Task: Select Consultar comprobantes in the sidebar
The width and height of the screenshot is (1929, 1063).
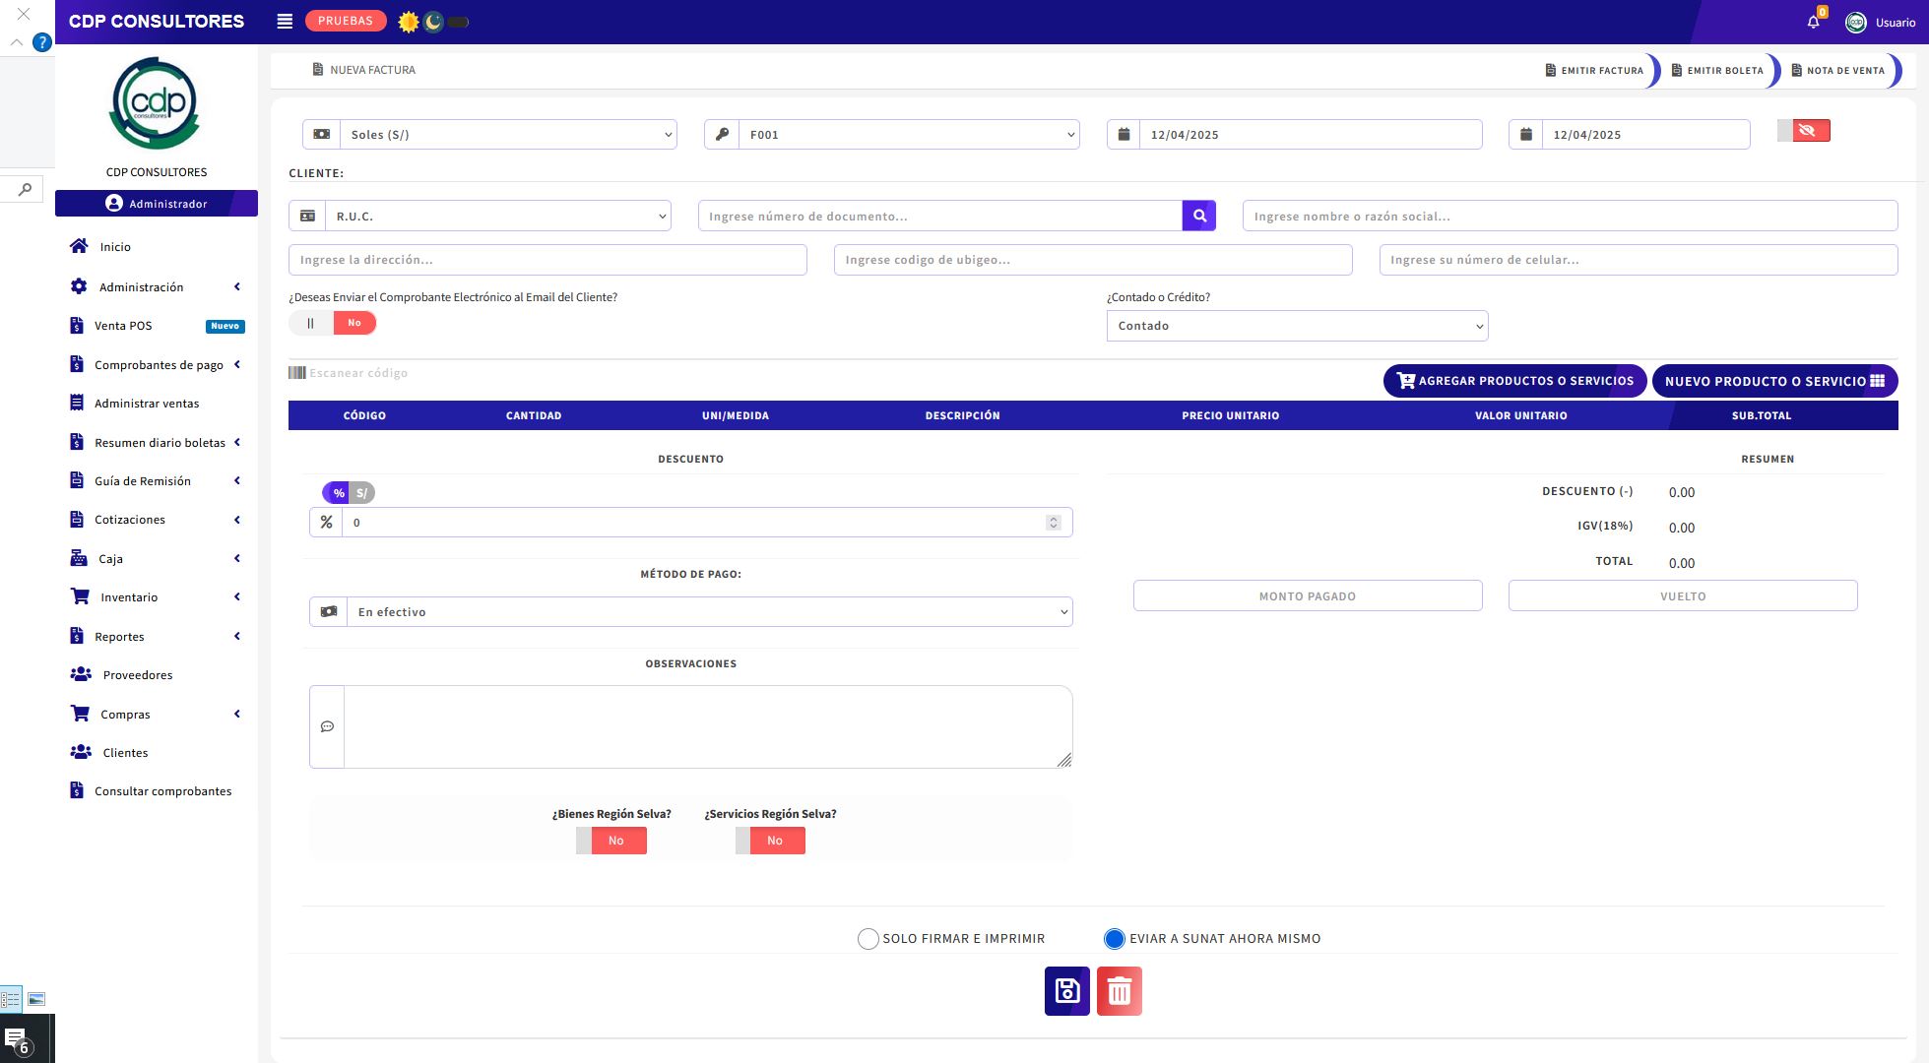Action: point(161,790)
